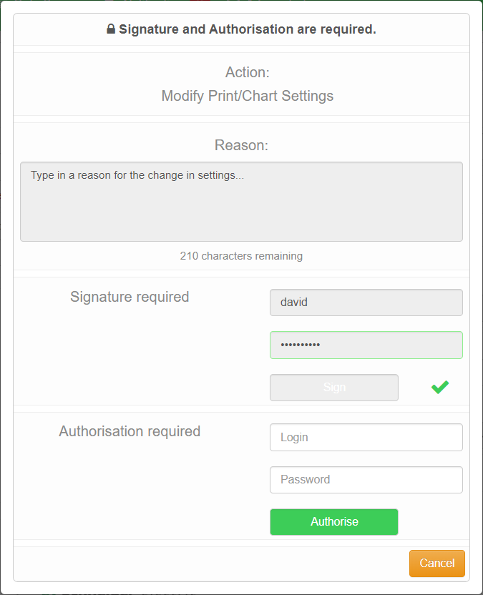Viewport: 483px width, 595px height.
Task: Click the 'Reason:' heading
Action: point(242,145)
